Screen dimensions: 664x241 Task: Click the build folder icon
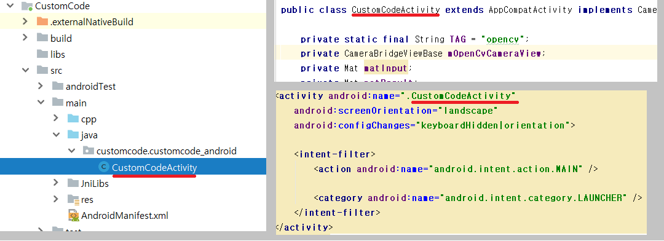tap(42, 38)
